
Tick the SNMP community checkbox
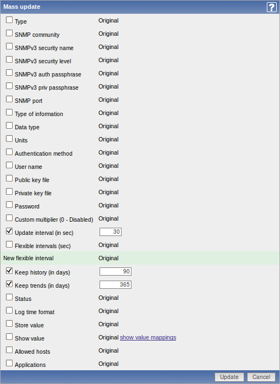[9, 33]
